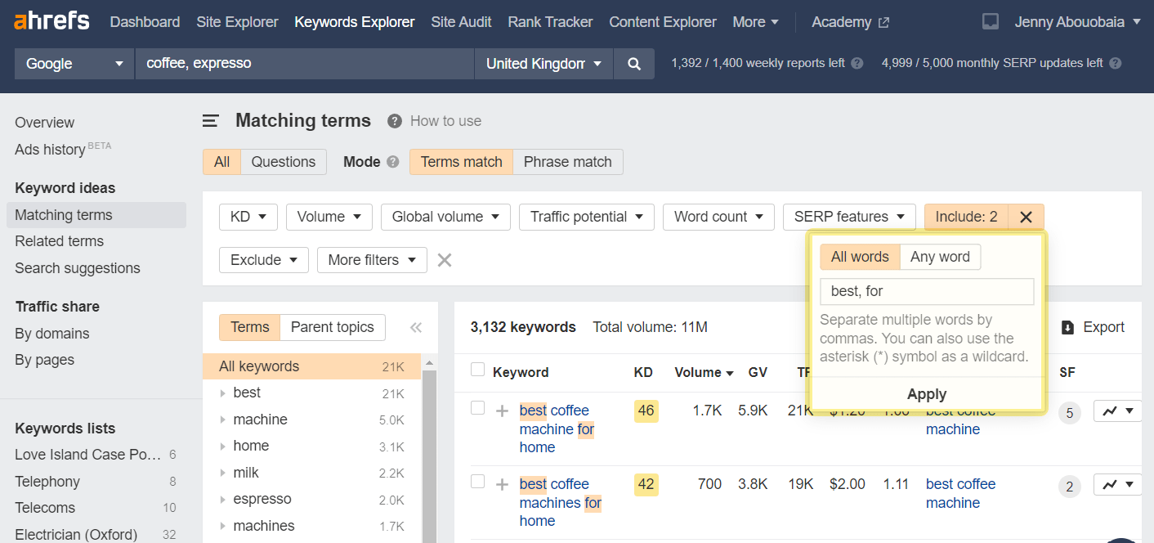Screen dimensions: 1154x543
Task: Click the 'best, for' include input field
Action: [x=926, y=291]
